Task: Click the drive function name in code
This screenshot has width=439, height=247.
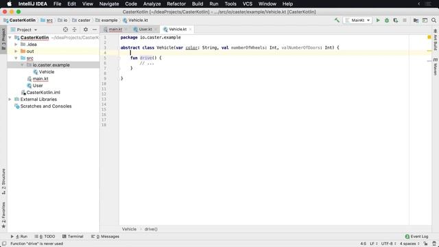Action: coord(145,58)
